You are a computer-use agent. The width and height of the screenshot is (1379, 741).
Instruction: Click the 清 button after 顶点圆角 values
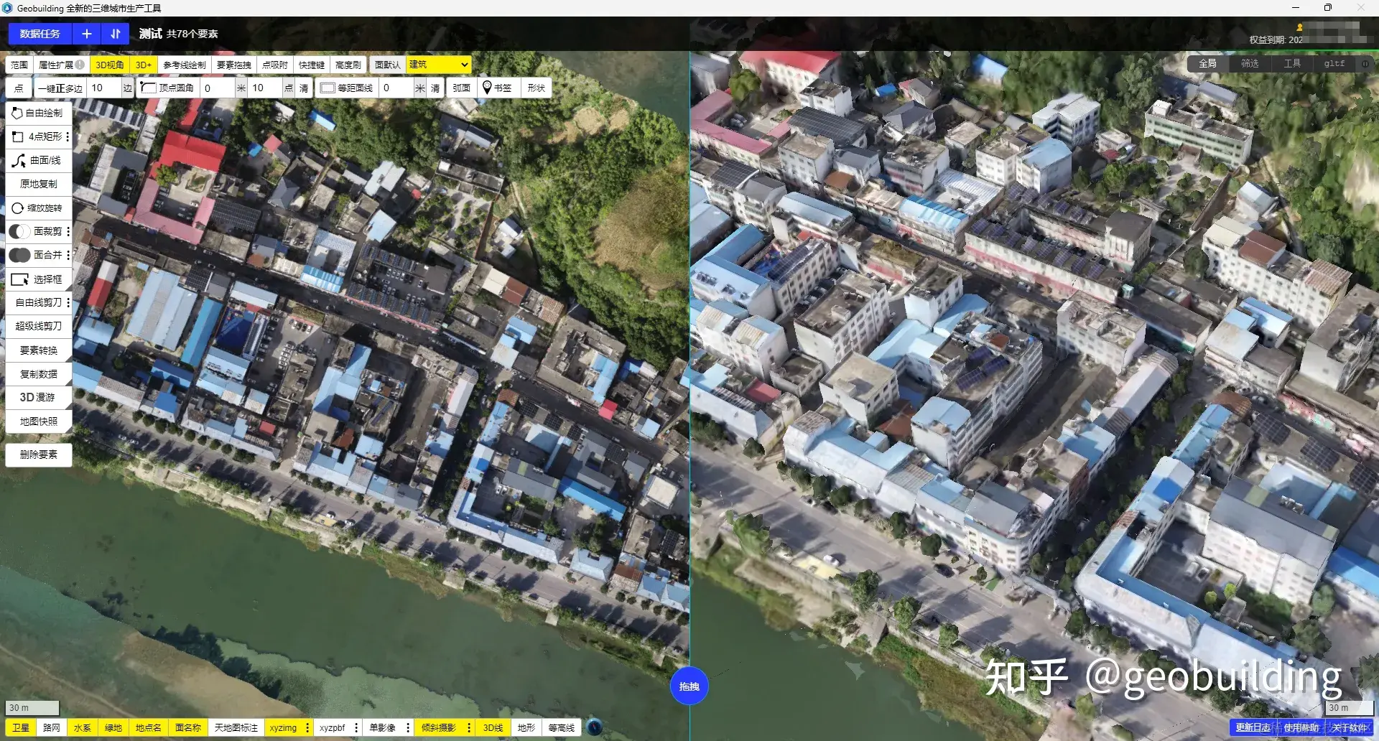[x=304, y=88]
